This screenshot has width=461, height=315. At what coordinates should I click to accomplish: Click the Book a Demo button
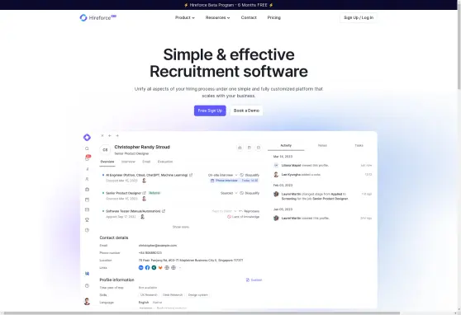click(246, 110)
